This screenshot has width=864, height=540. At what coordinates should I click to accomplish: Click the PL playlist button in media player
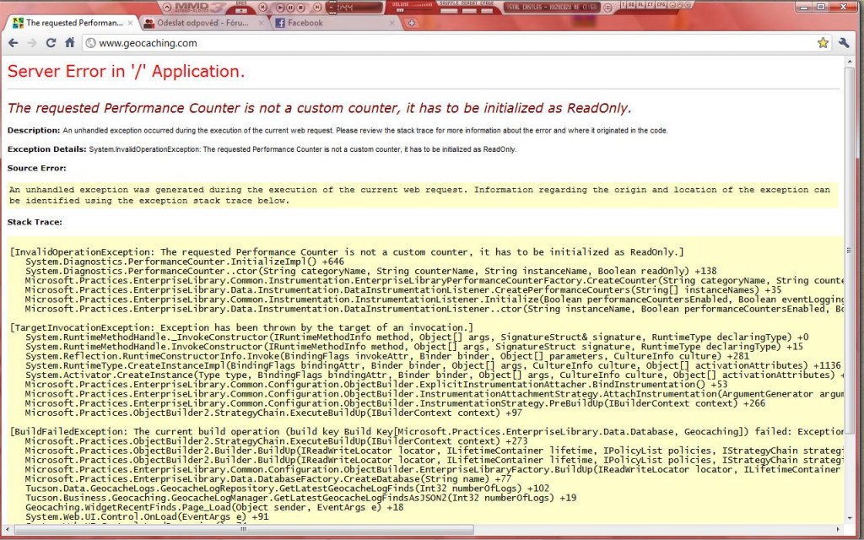(x=641, y=5)
